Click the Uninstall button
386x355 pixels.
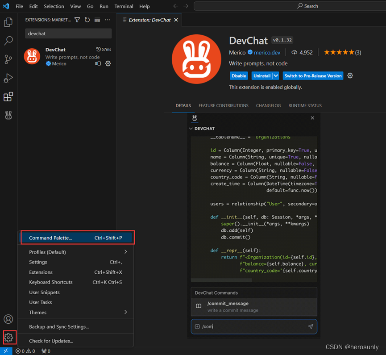[262, 76]
